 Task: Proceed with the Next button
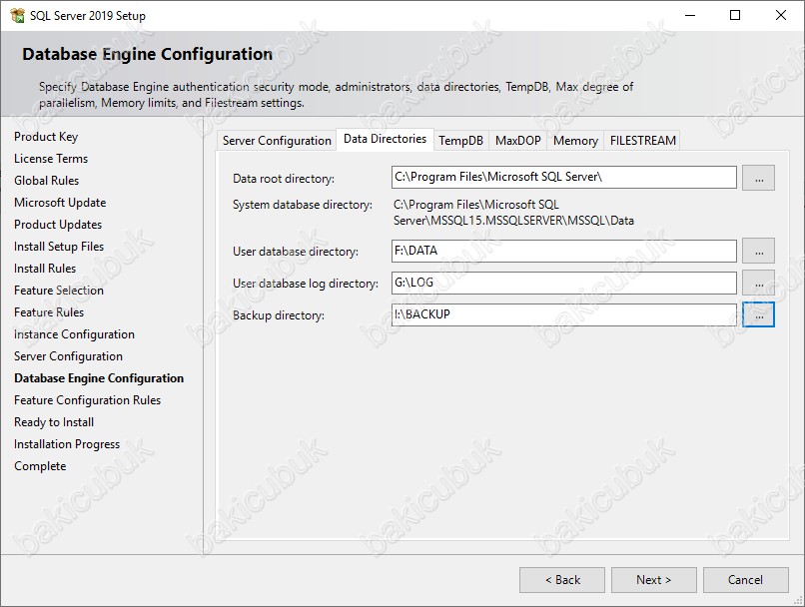(x=653, y=580)
